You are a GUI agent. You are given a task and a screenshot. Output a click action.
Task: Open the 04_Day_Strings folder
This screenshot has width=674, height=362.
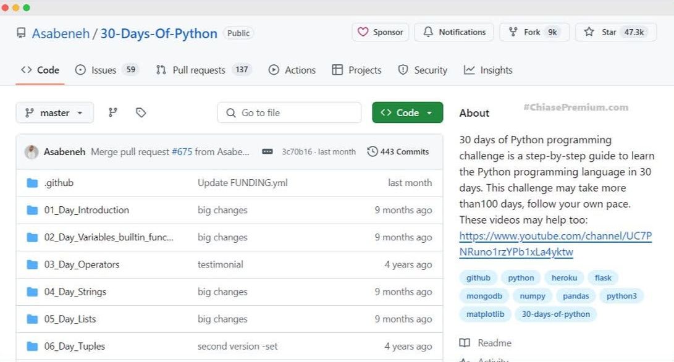click(x=75, y=292)
